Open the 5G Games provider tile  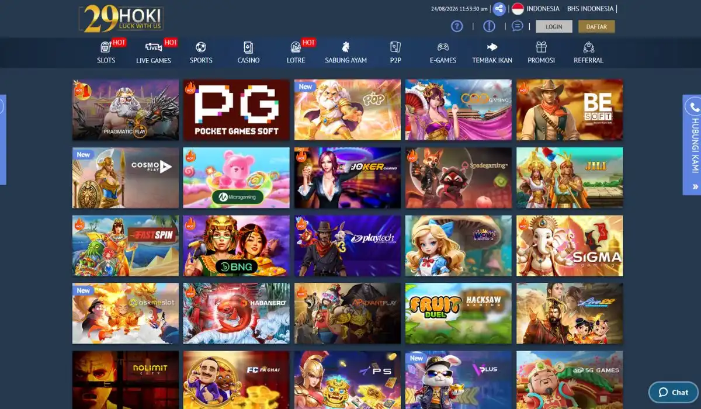click(570, 380)
